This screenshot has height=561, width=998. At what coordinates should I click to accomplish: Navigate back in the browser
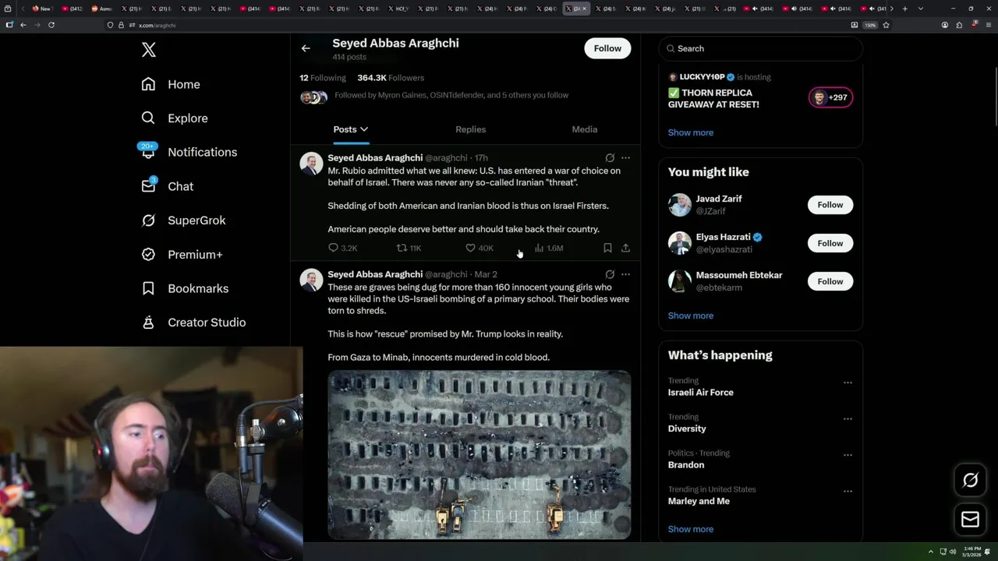(23, 25)
